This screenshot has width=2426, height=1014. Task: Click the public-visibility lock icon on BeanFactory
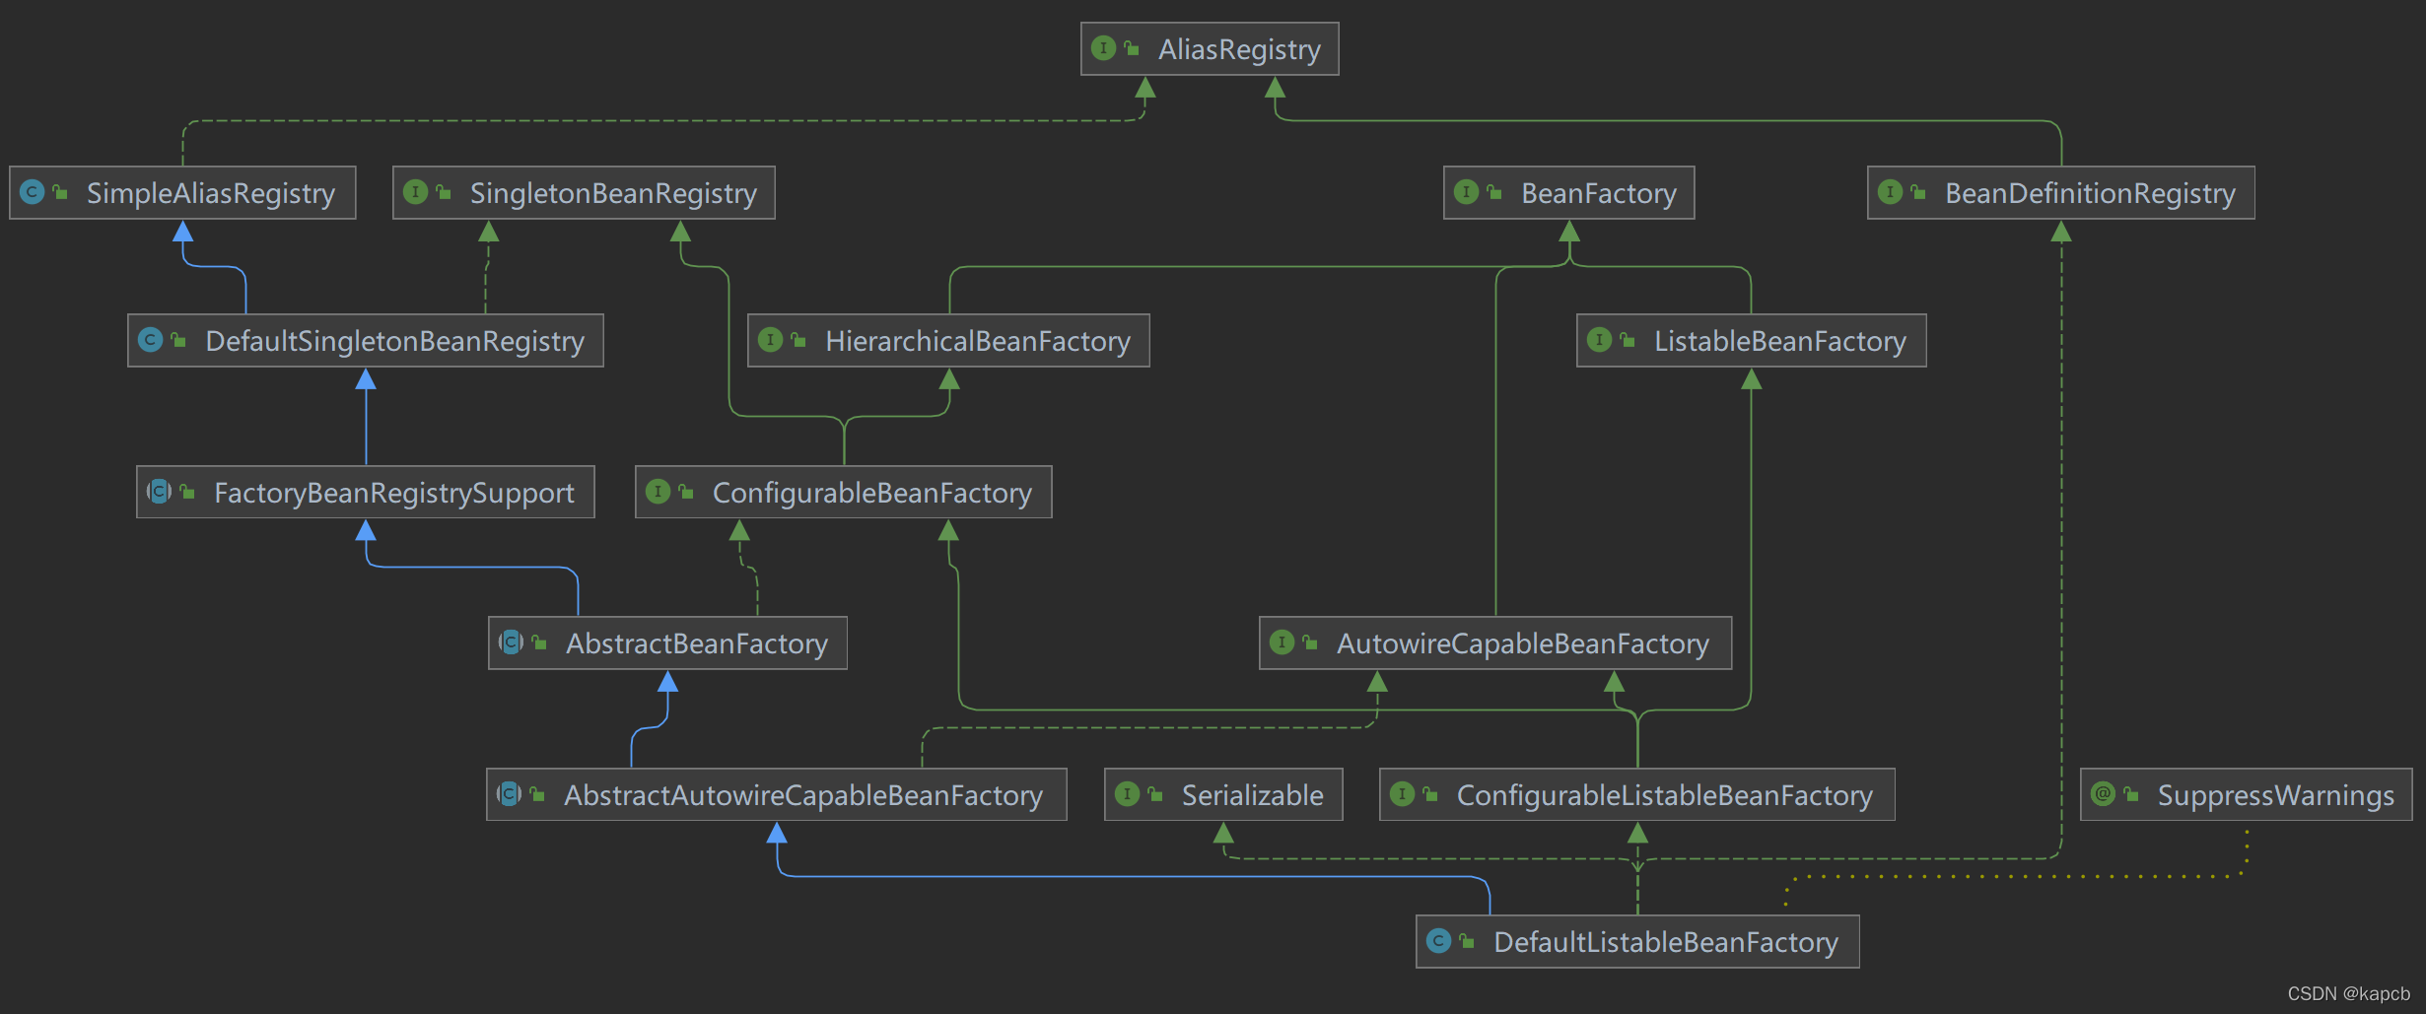coord(1494,191)
